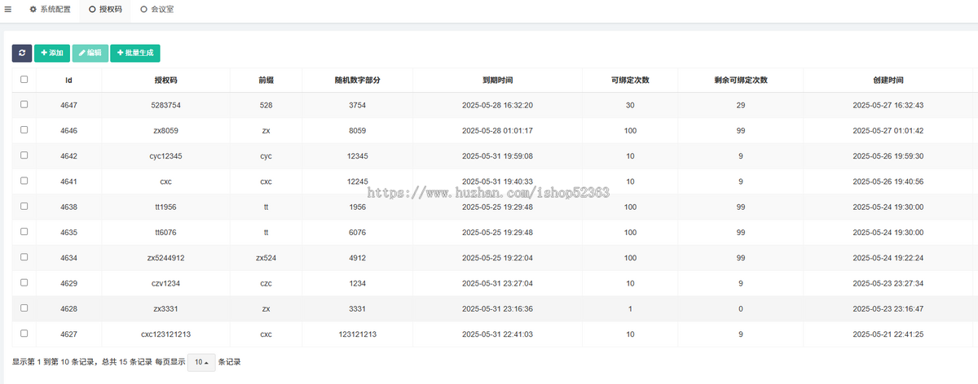978x384 pixels.
Task: Click the 编辑 edit button
Action: click(x=90, y=53)
